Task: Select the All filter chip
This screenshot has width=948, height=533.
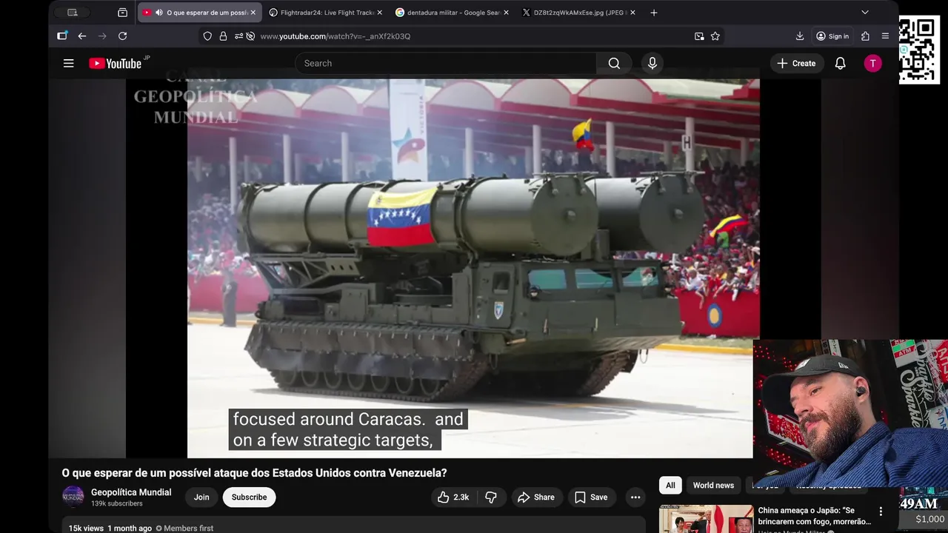Action: coord(670,486)
